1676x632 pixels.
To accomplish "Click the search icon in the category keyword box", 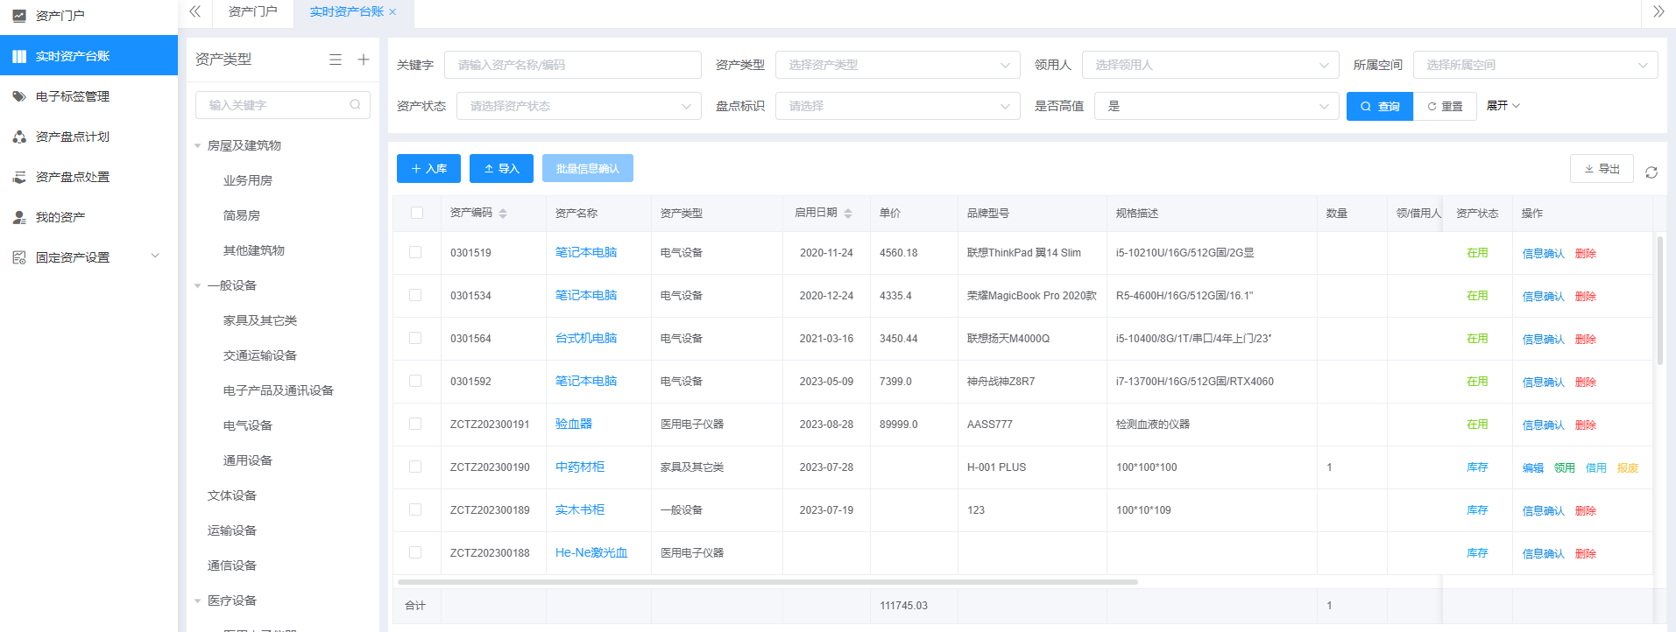I will click(x=355, y=105).
